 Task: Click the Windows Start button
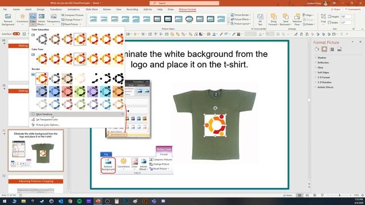(x=5, y=201)
